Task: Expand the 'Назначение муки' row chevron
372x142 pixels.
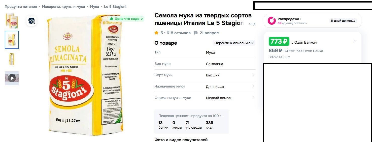Action: pyautogui.click(x=253, y=86)
